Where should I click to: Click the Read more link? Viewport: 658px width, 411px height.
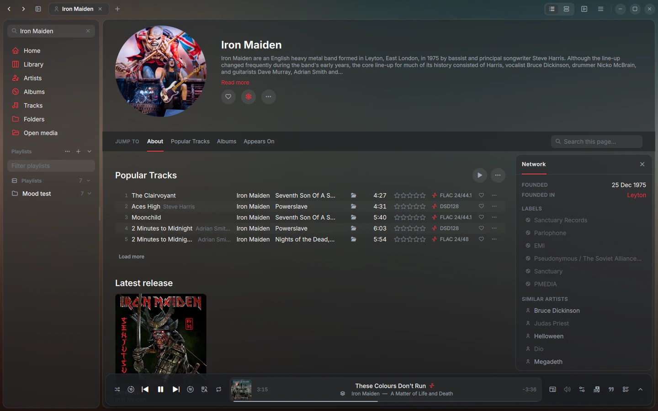coord(235,83)
